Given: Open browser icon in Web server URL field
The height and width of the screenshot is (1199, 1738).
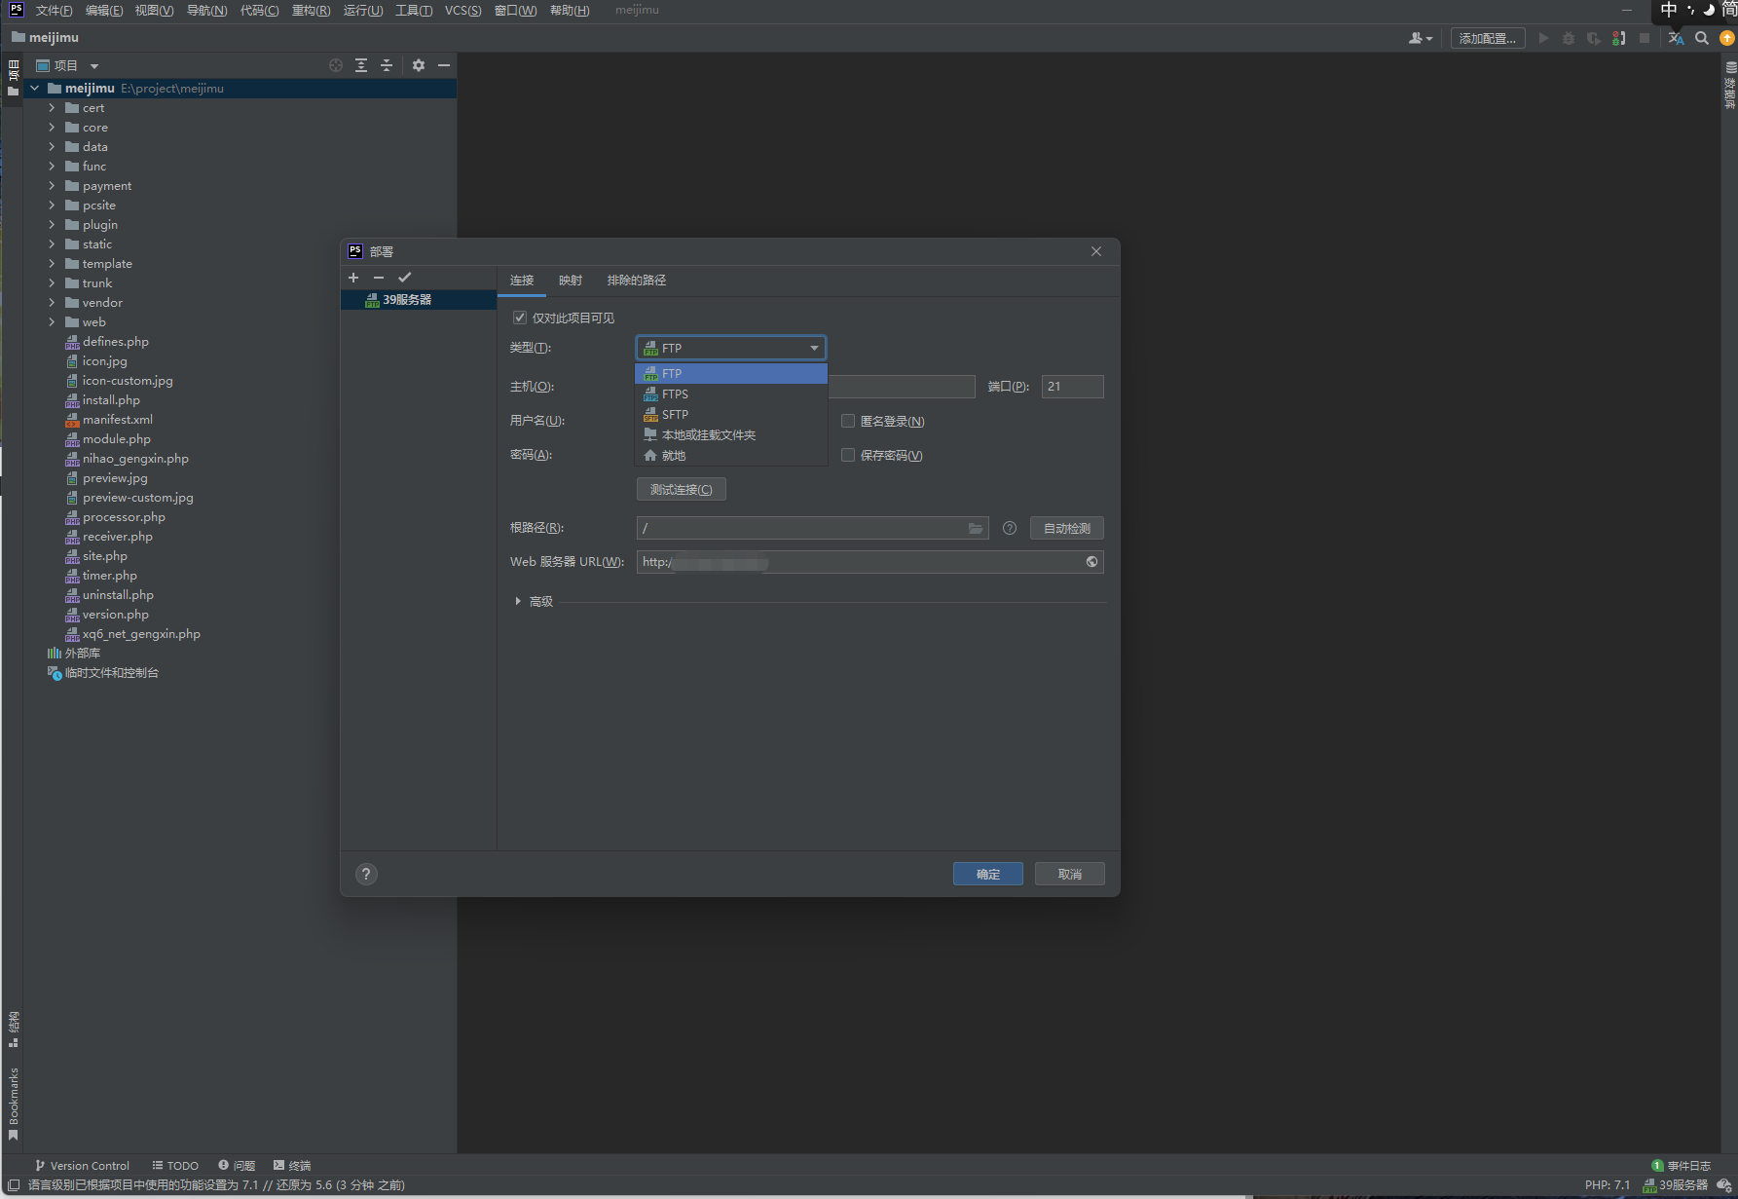Looking at the screenshot, I should pyautogui.click(x=1091, y=562).
